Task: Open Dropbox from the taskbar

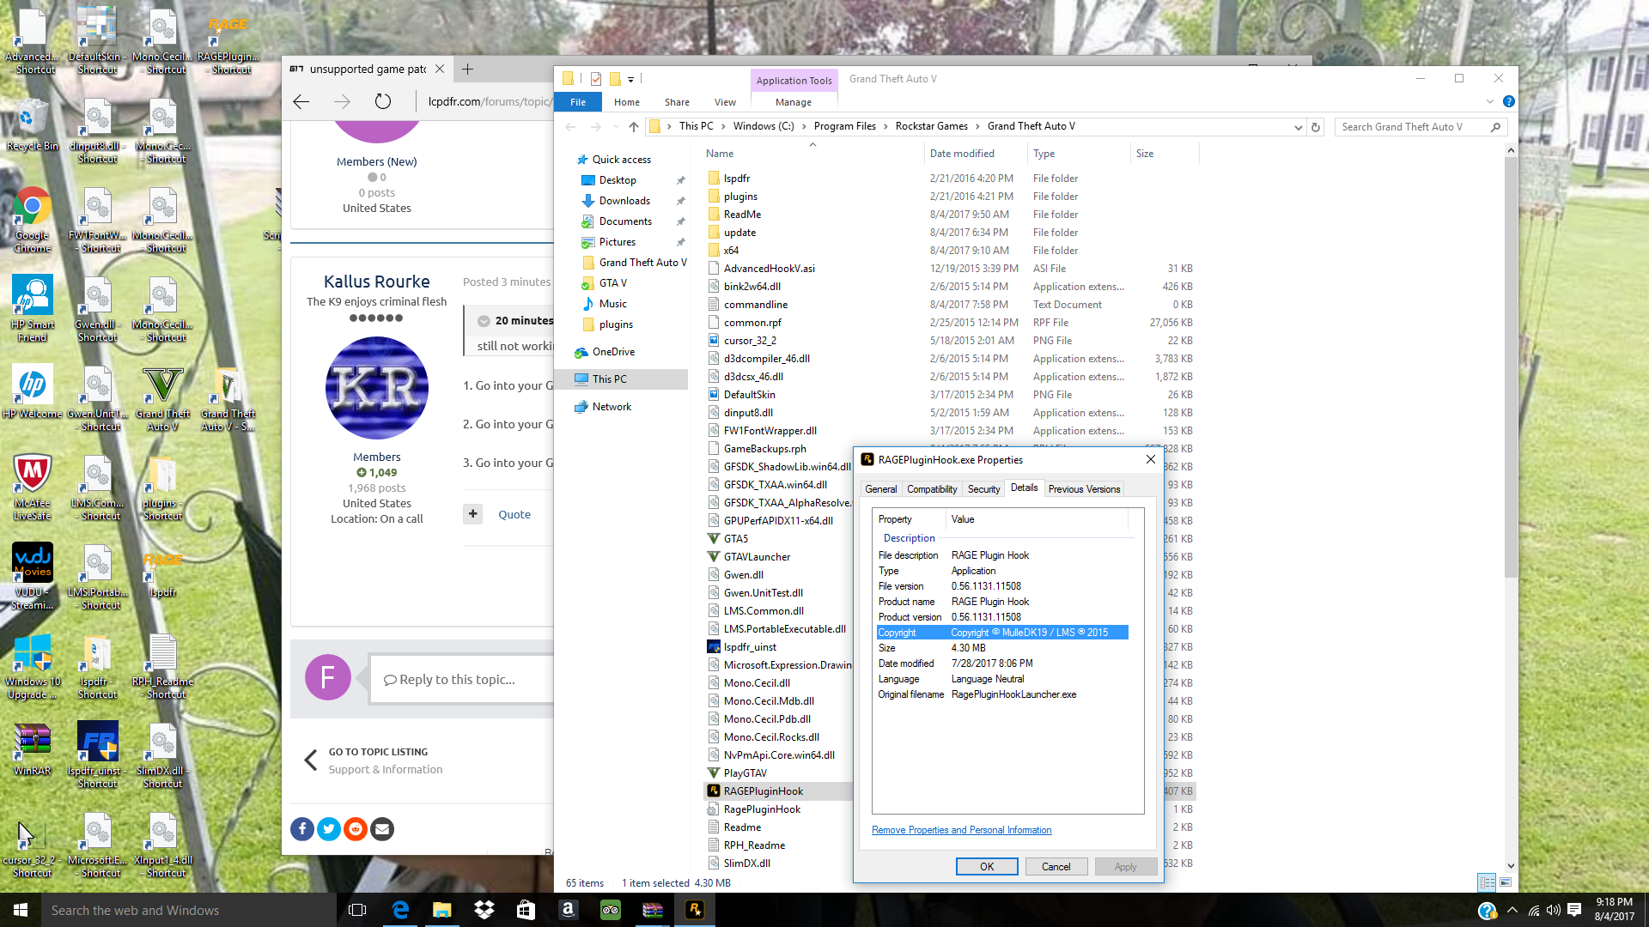Action: (484, 910)
